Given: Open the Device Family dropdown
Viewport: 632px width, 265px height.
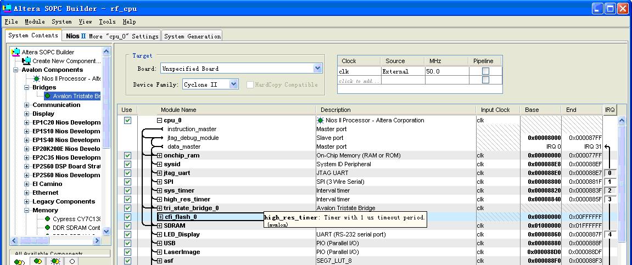Looking at the screenshot, I should pyautogui.click(x=234, y=84).
